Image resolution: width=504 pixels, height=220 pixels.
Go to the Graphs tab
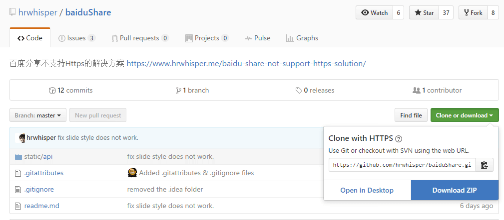pos(302,38)
